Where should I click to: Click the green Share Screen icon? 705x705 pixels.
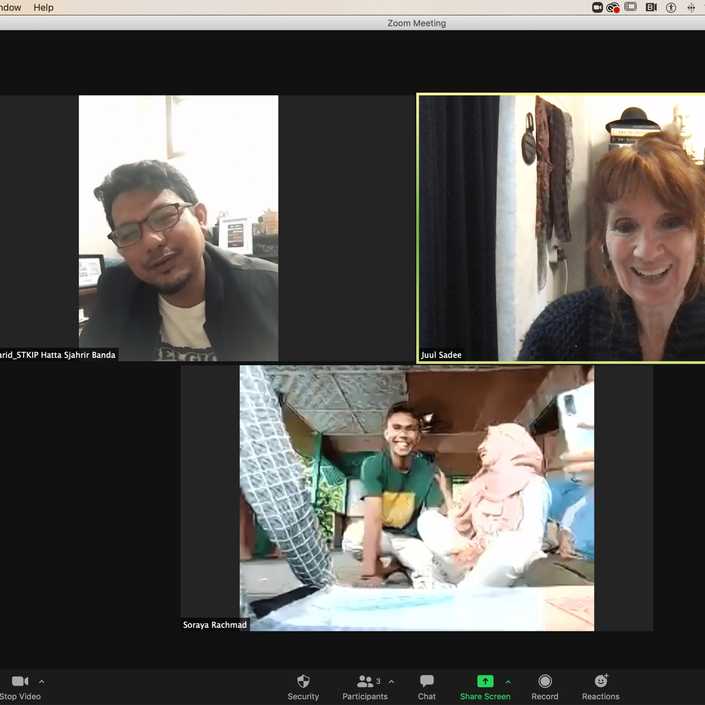click(x=485, y=681)
